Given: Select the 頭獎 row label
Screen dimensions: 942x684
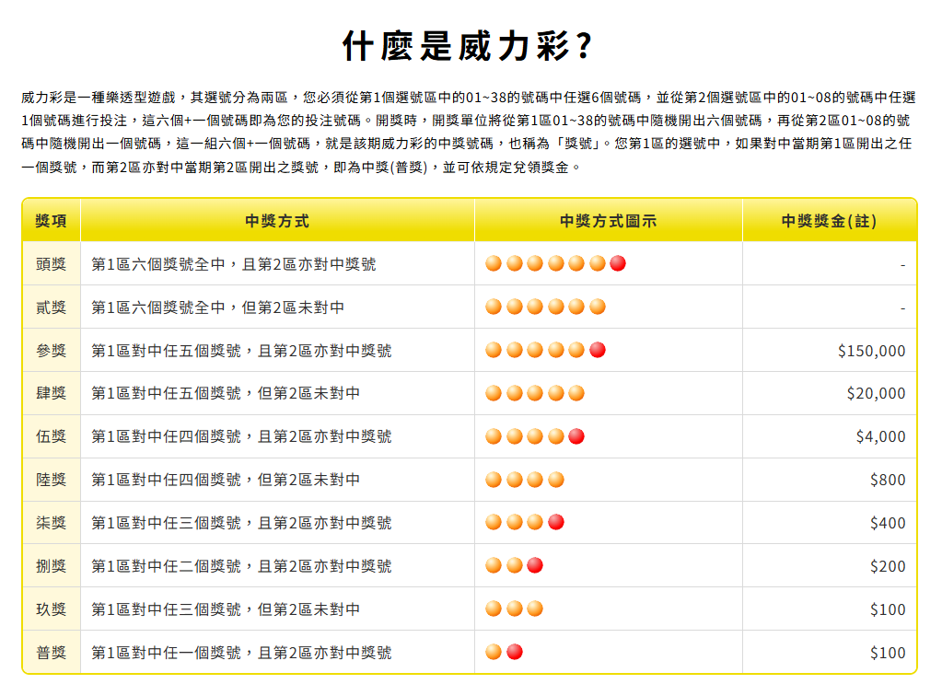Looking at the screenshot, I should point(52,263).
